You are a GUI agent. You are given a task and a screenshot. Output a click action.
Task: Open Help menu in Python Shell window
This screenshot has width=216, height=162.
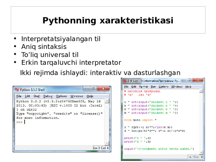90,96
